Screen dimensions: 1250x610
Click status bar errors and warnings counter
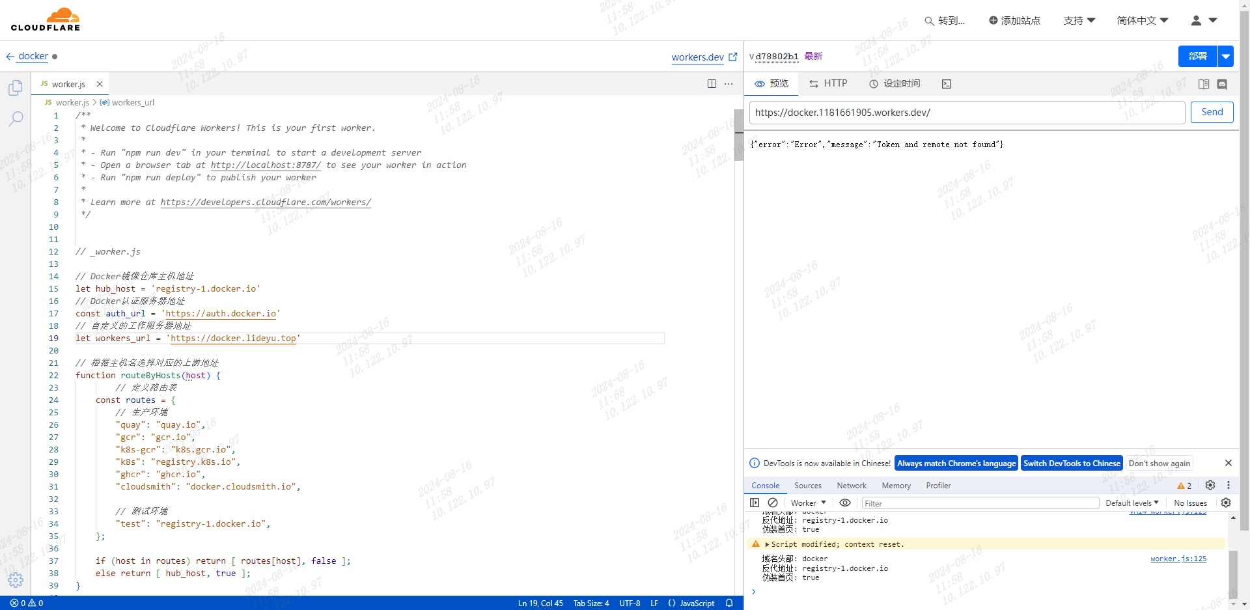tap(27, 603)
